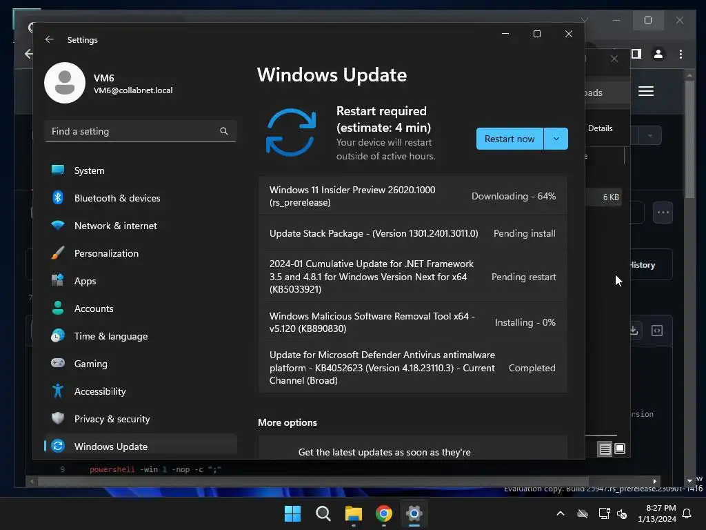Screen dimensions: 706x530
Task: Click the OneDrive cloud tray icon
Action: [583, 513]
